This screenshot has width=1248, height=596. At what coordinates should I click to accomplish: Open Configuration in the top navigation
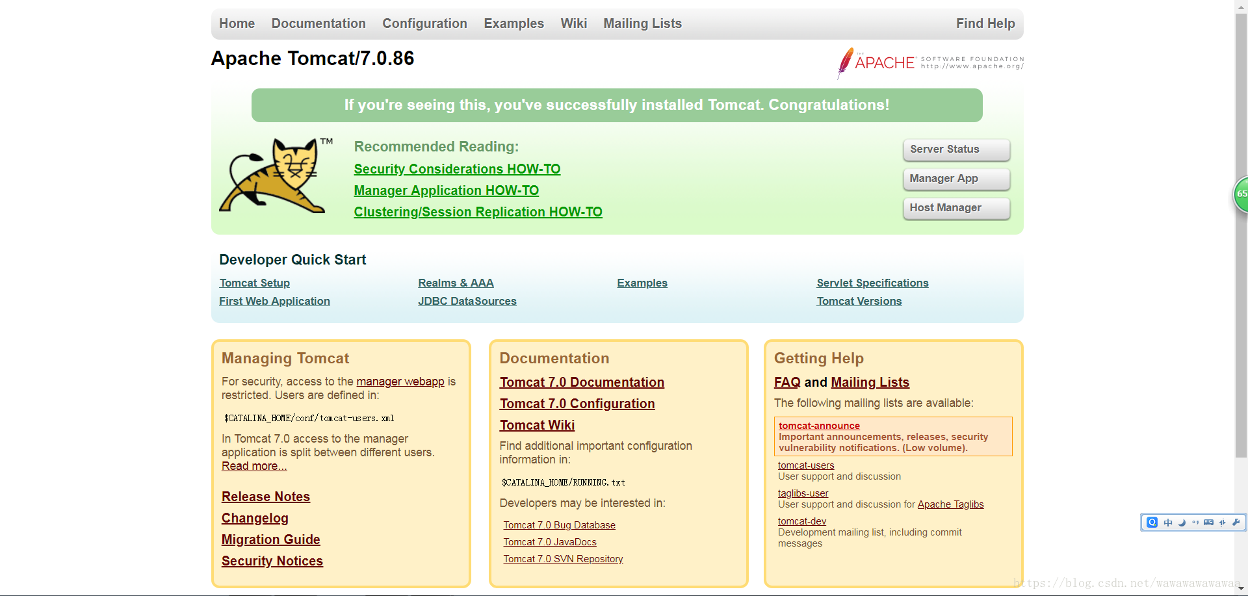(424, 23)
